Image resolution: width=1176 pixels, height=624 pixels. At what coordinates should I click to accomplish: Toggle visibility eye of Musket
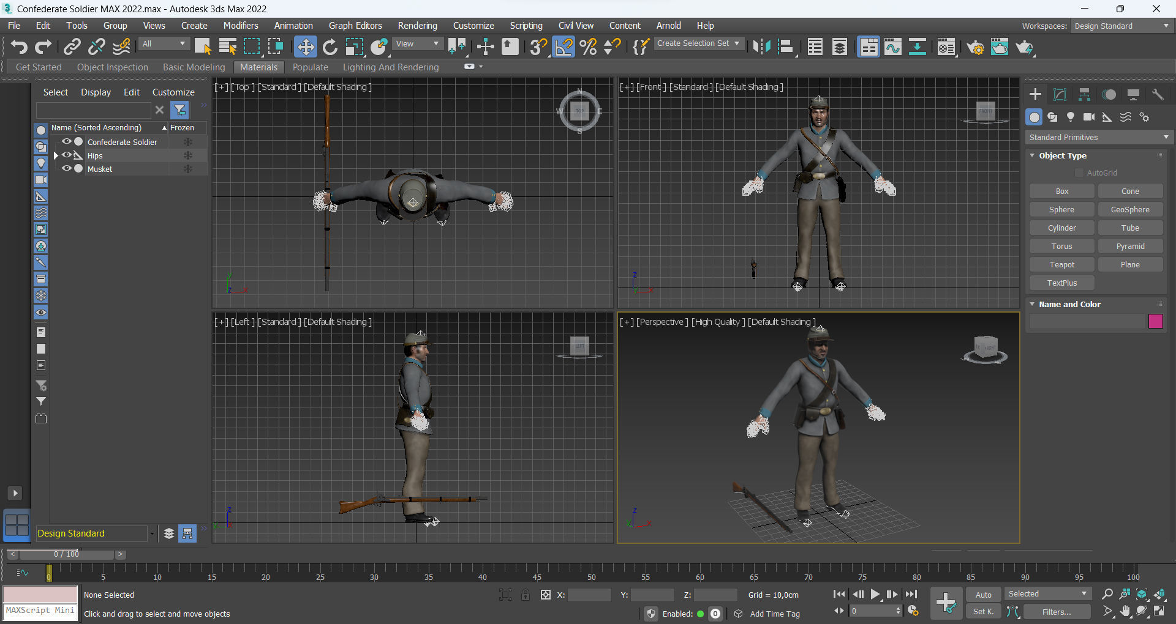[x=67, y=168]
